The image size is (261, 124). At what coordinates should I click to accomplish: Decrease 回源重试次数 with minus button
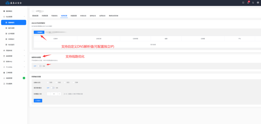pos(49,94)
